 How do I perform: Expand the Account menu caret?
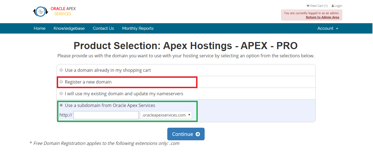[337, 29]
